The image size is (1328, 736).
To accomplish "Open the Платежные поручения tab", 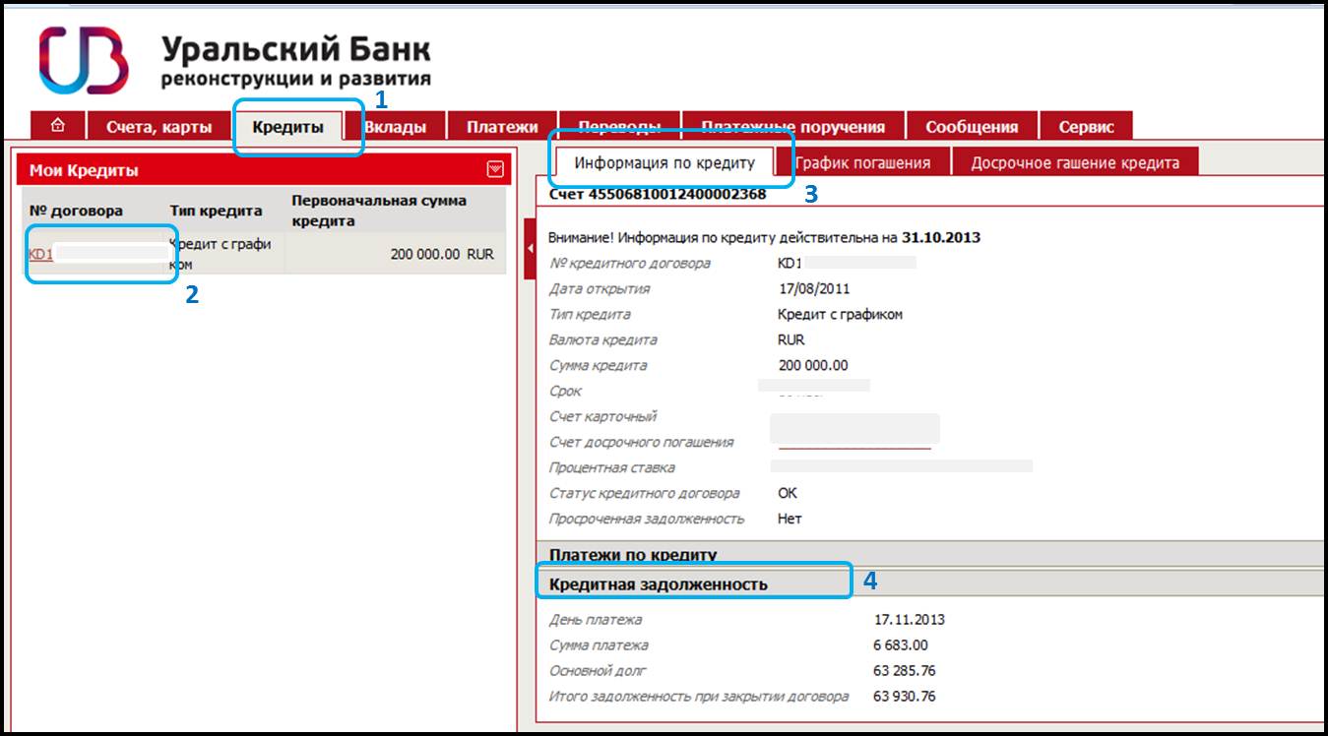I will 792,127.
